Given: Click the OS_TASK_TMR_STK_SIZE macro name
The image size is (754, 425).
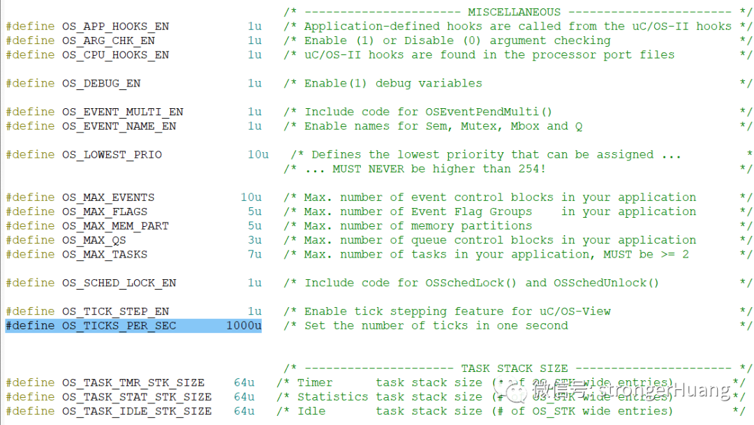Looking at the screenshot, I should click(x=133, y=382).
